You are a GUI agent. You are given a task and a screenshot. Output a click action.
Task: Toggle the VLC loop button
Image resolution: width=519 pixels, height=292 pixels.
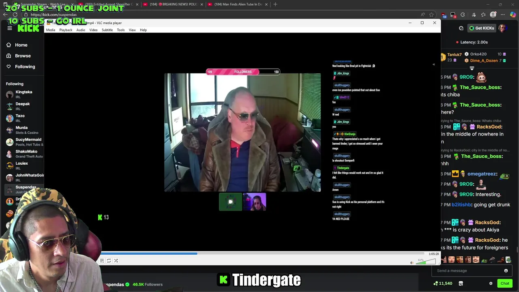[109, 261]
